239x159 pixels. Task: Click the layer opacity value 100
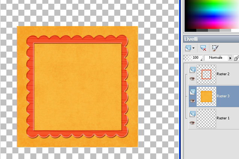click(196, 58)
